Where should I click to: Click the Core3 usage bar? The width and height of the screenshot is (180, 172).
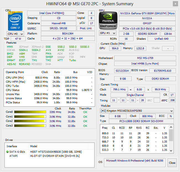pyautogui.click(x=30, y=126)
